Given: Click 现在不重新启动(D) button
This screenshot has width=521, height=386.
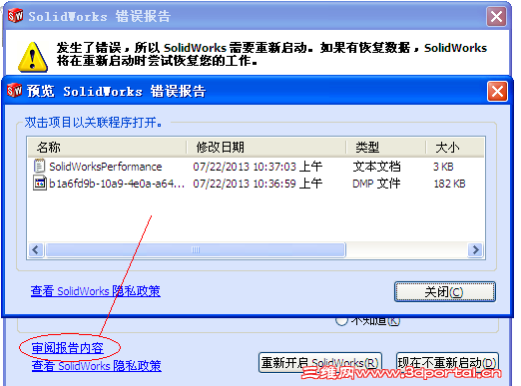Looking at the screenshot, I should 447,363.
